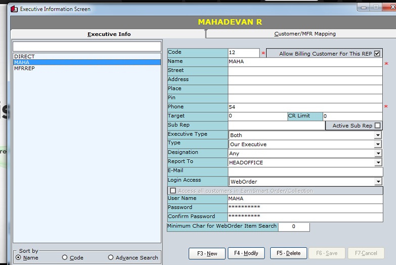Click the F7-Cancel button
This screenshot has height=265, width=396.
pos(366,253)
